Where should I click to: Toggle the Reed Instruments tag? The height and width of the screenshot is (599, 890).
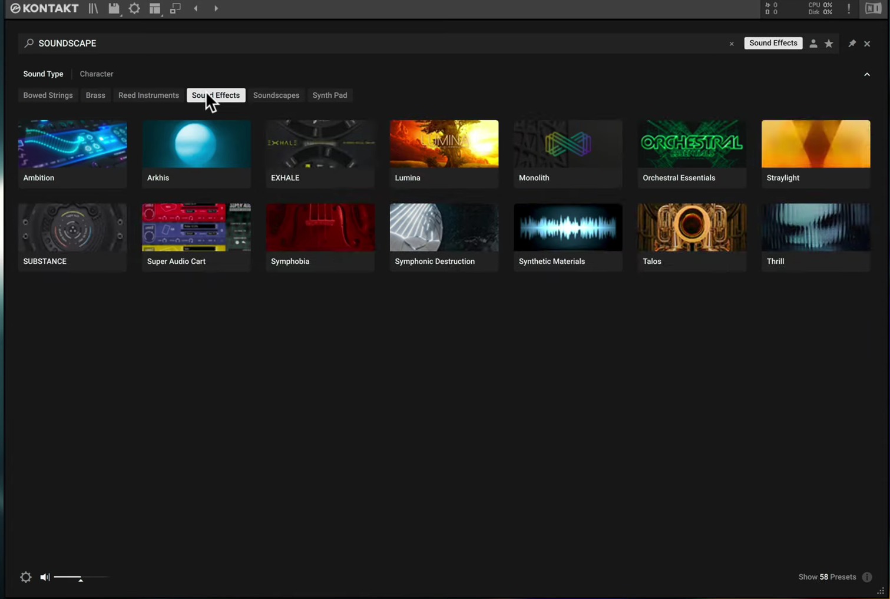148,95
